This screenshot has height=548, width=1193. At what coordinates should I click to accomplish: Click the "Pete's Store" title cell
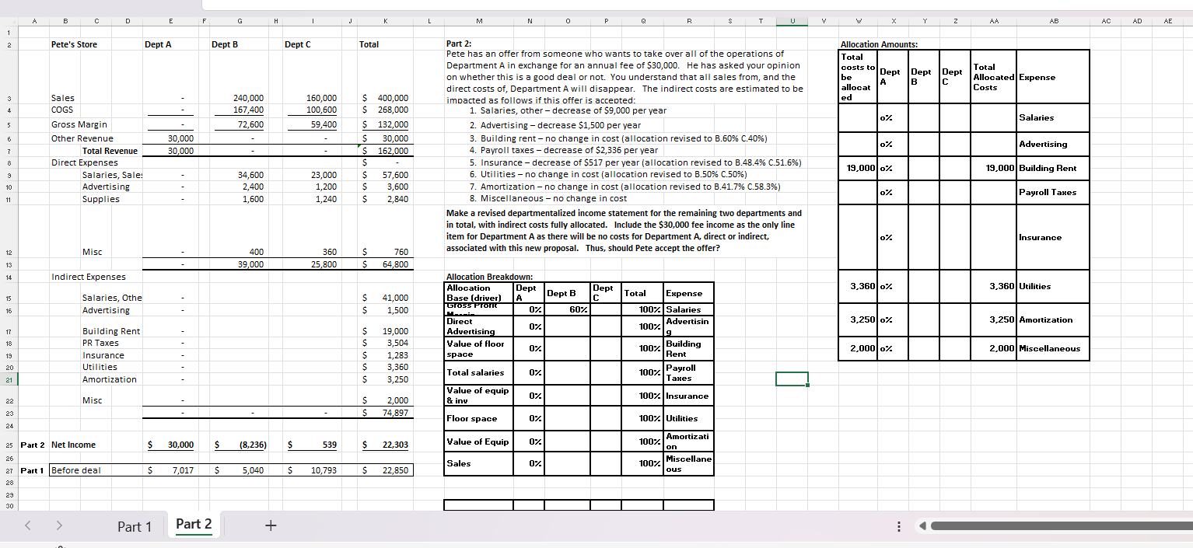tap(75, 44)
